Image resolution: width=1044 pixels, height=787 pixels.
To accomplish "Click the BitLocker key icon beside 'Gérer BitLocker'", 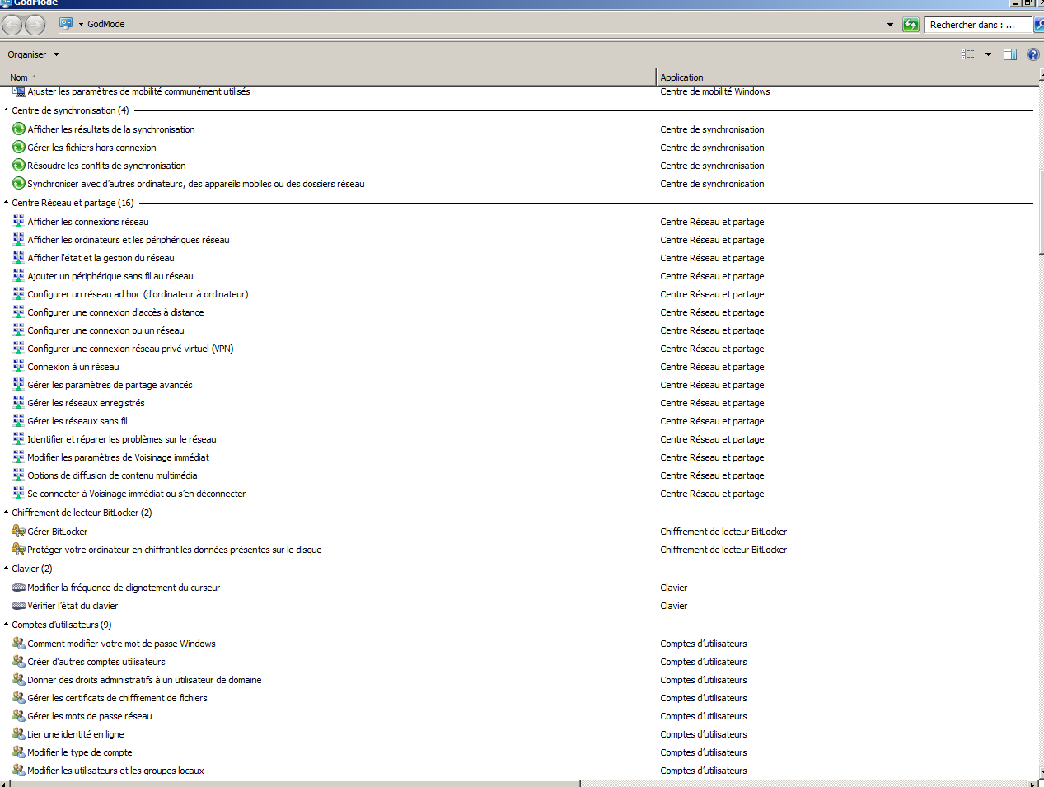I will (18, 532).
